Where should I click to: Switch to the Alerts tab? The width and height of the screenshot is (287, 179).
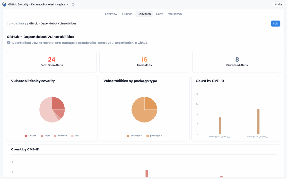click(x=159, y=14)
